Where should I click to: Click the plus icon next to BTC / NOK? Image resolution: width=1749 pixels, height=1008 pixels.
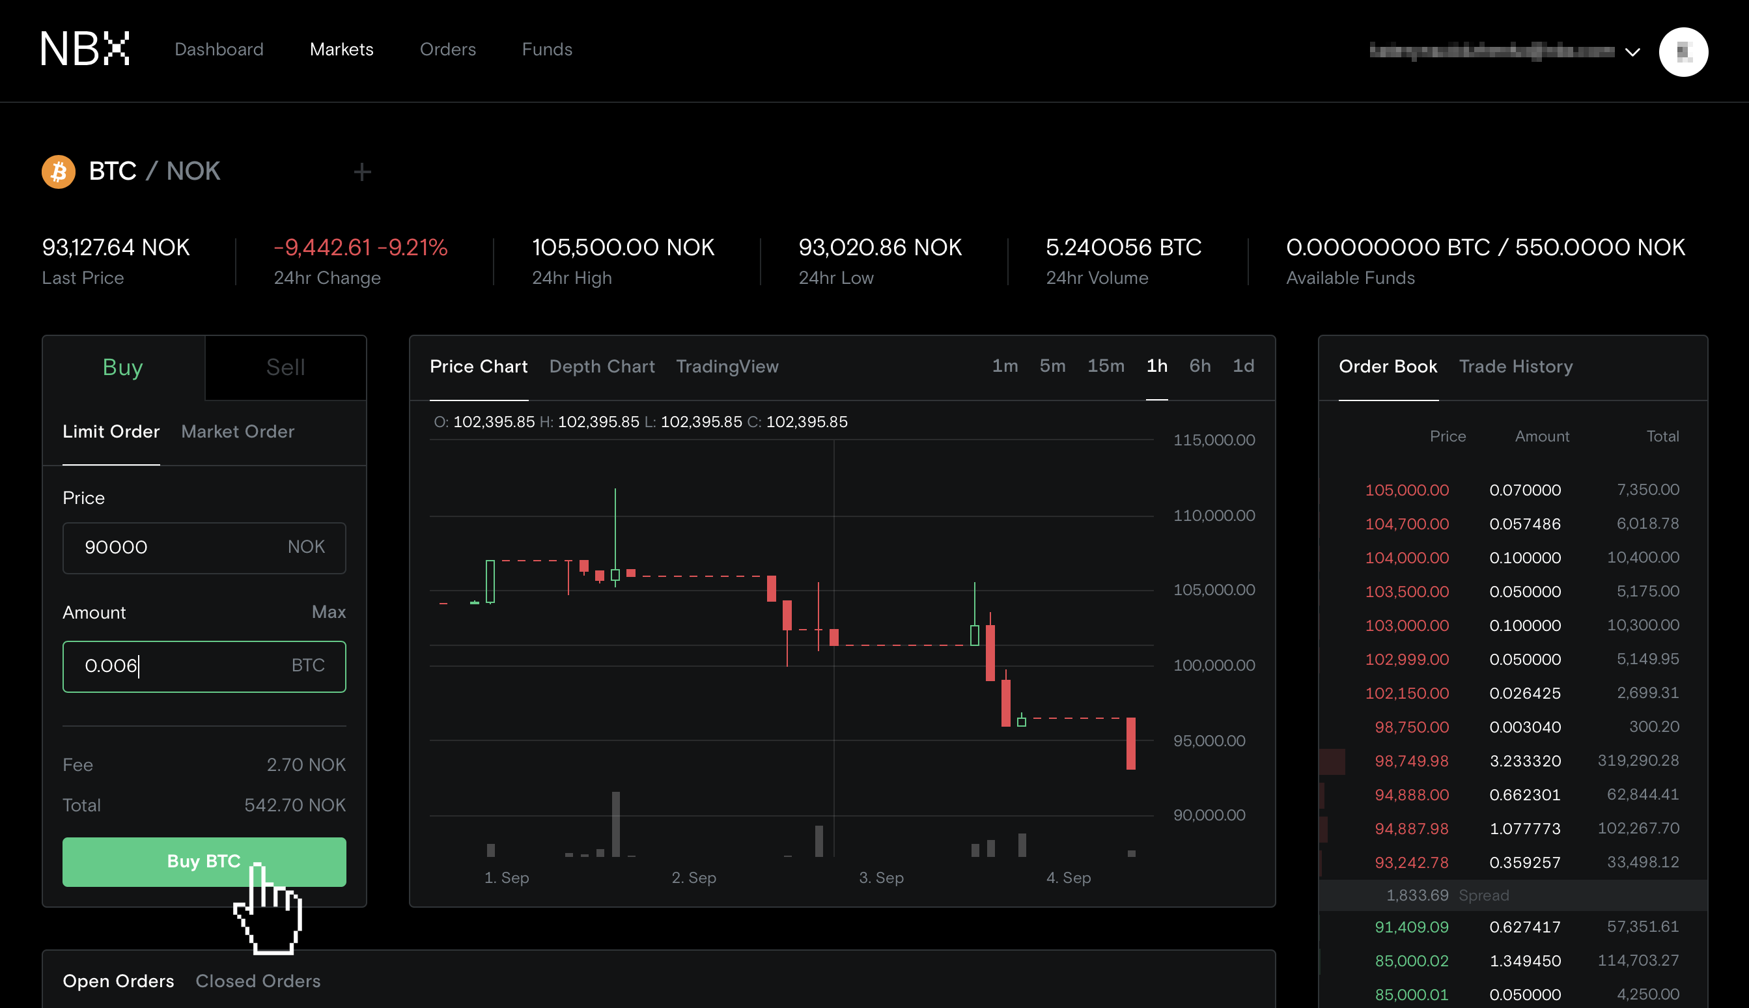(x=362, y=172)
